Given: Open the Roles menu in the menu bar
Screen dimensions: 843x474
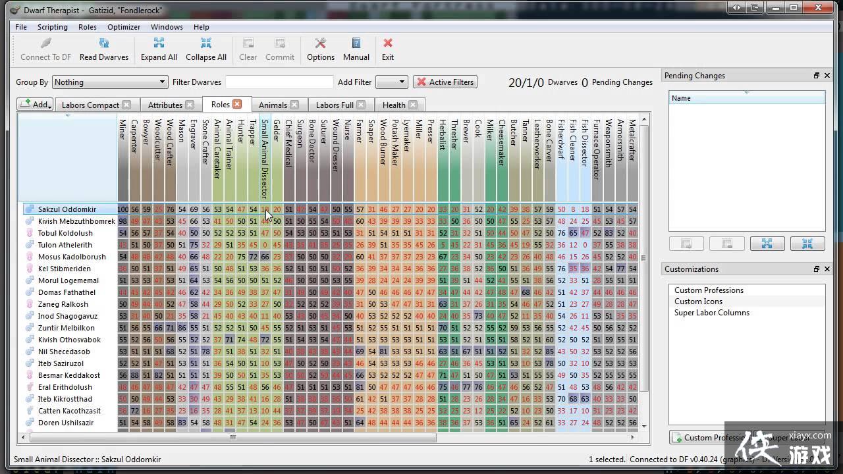Looking at the screenshot, I should coord(88,27).
